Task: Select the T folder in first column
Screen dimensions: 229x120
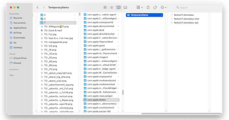Action: pyautogui.click(x=45, y=23)
